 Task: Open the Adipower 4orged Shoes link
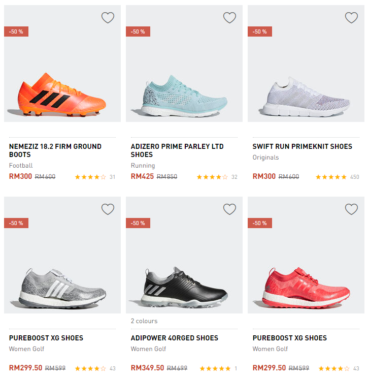(x=175, y=338)
